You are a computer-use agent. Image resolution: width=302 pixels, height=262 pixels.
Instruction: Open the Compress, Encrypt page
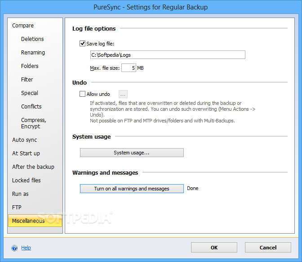[x=34, y=123]
